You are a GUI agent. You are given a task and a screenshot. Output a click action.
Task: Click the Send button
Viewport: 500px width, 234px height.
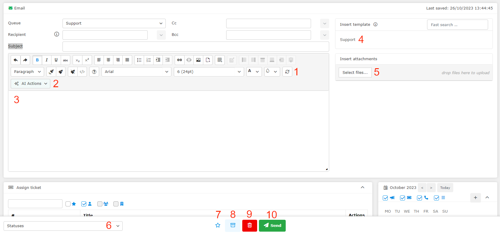point(272,225)
